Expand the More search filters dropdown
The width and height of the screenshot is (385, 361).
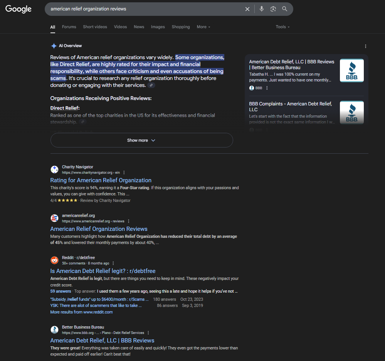(x=203, y=27)
